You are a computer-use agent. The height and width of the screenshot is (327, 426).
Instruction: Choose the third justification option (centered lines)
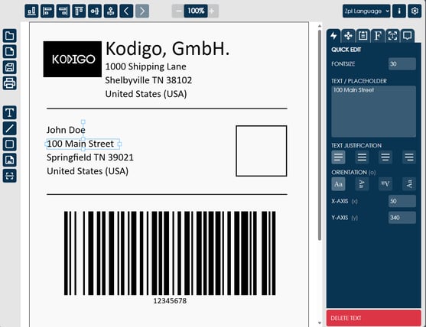[x=385, y=157]
